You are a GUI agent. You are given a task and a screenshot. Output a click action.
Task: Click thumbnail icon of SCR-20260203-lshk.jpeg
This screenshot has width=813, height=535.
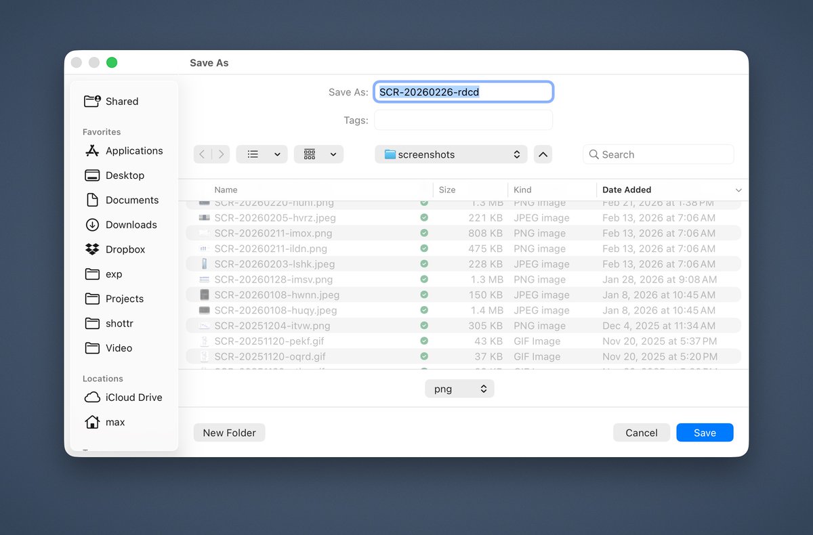point(205,264)
